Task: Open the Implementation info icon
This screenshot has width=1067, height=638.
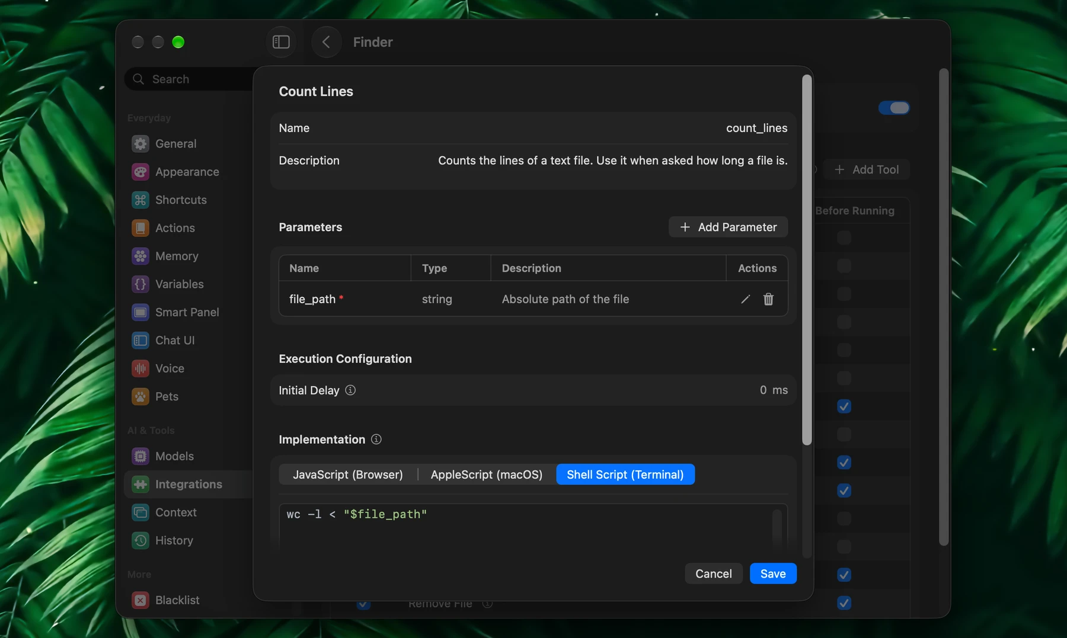Action: [x=376, y=439]
